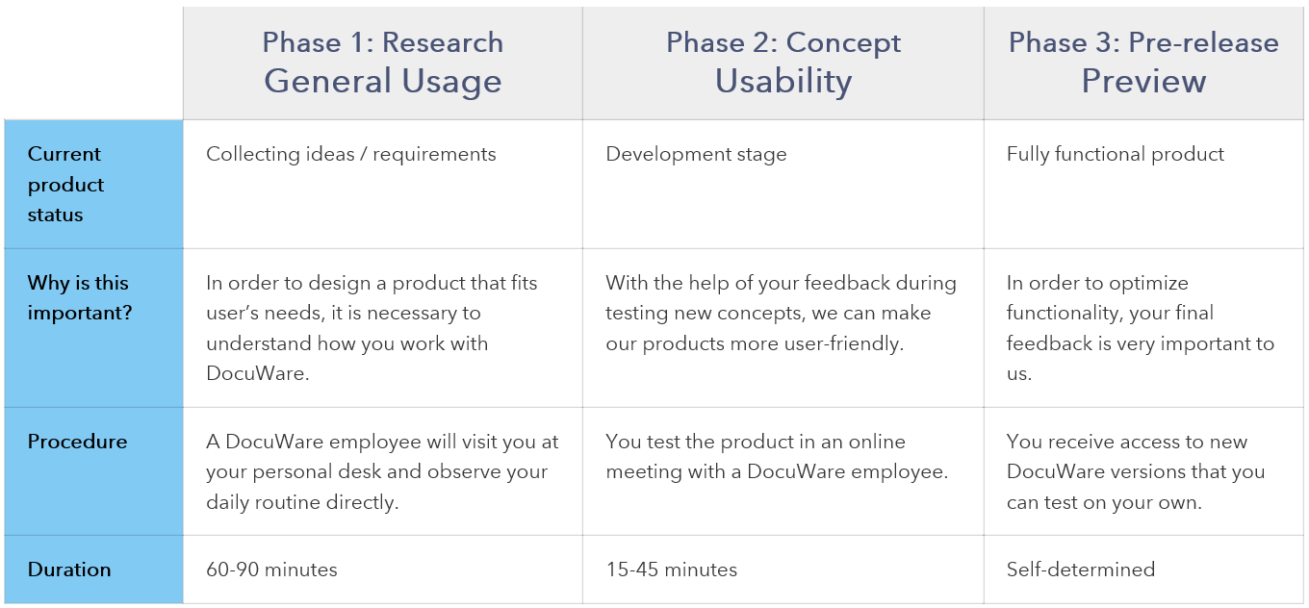
Task: Click the 60-90 minutes duration cell
Action: click(271, 570)
